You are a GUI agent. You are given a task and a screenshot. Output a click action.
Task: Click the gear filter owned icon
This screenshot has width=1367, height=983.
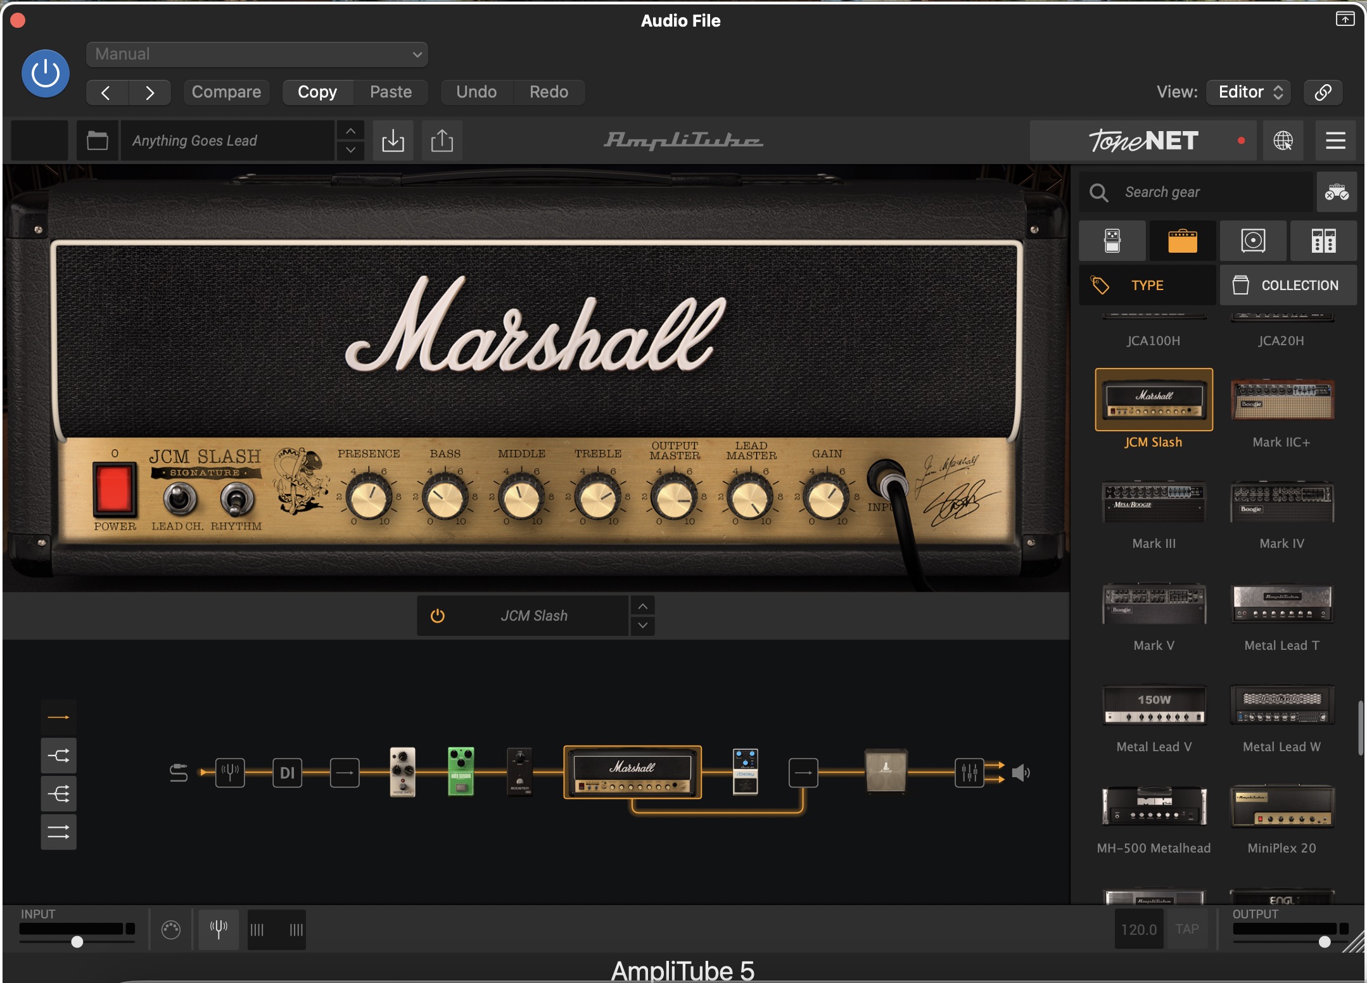coord(1337,192)
